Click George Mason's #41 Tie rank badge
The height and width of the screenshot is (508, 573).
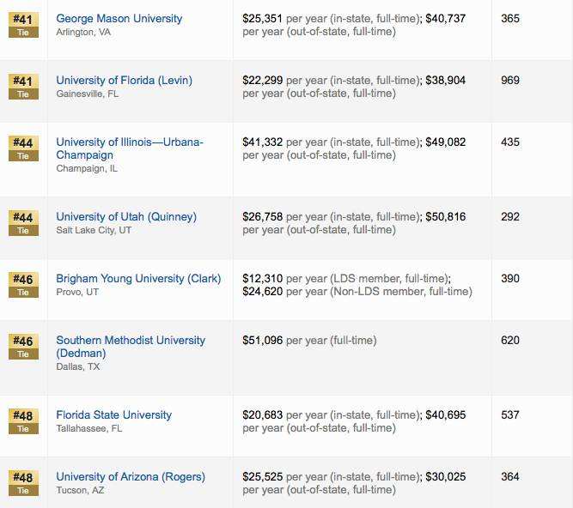23,25
